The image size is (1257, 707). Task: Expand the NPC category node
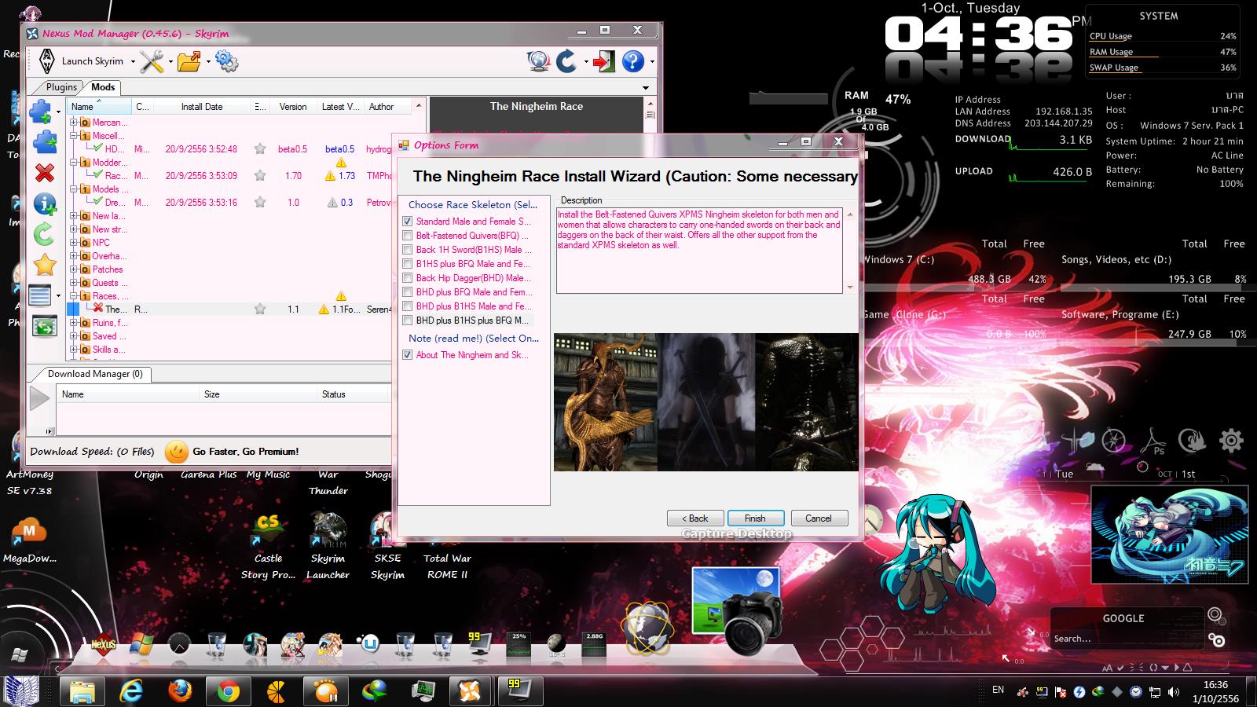pos(74,243)
